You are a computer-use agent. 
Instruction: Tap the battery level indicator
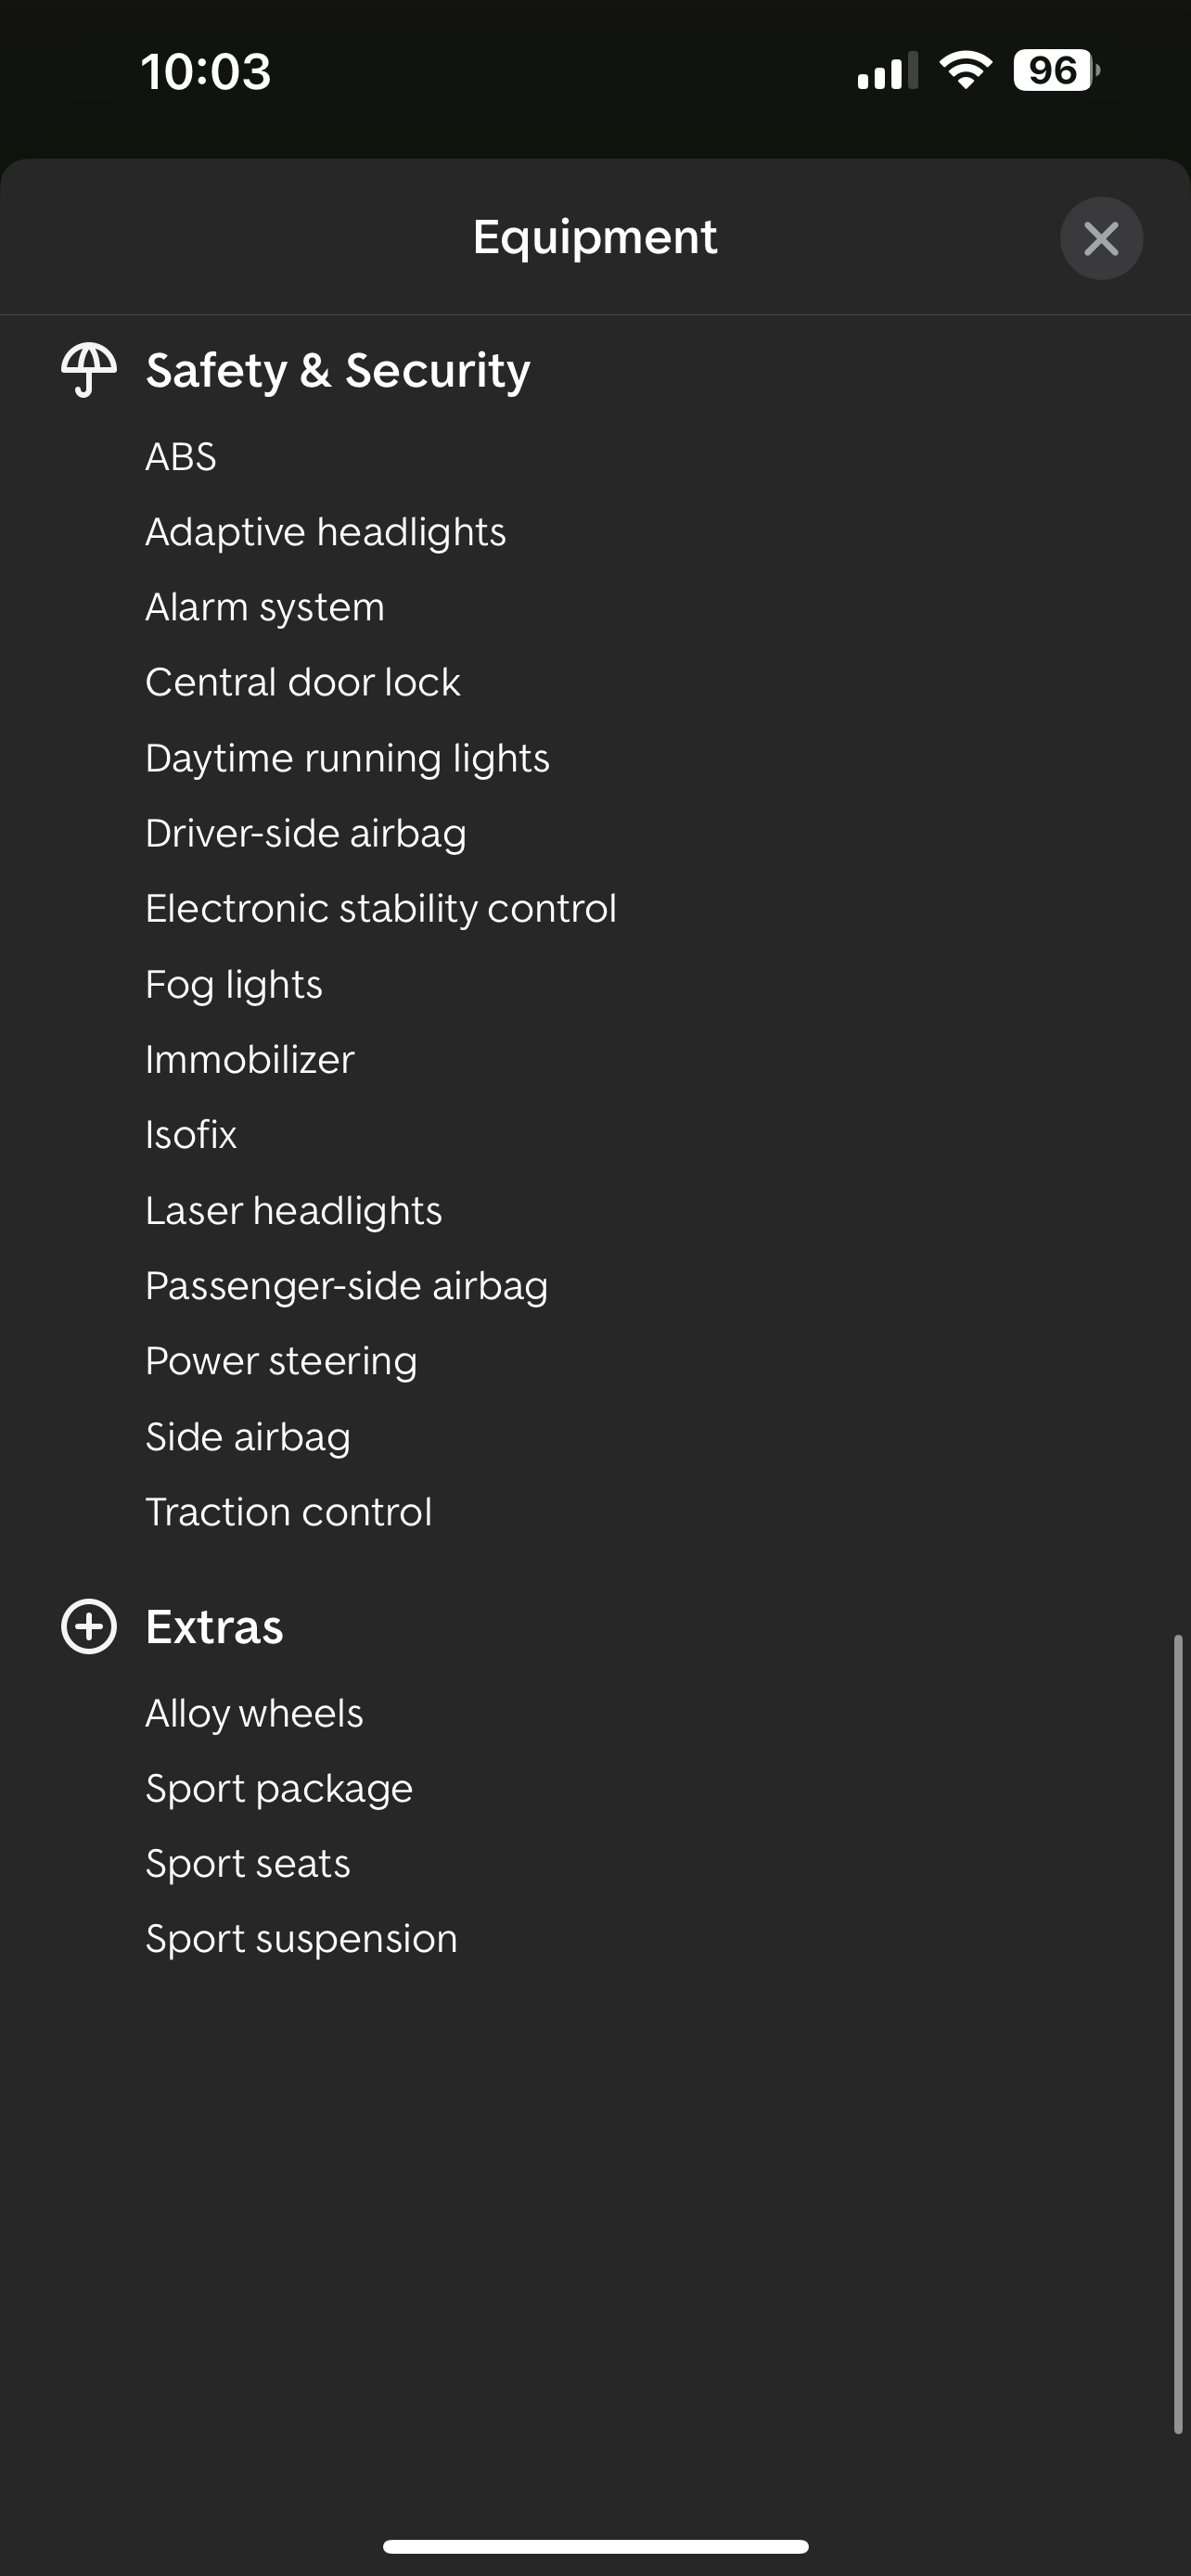(1056, 71)
